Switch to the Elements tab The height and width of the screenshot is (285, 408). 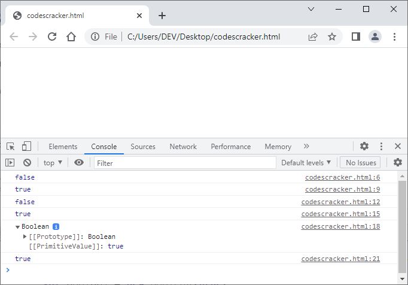(63, 147)
